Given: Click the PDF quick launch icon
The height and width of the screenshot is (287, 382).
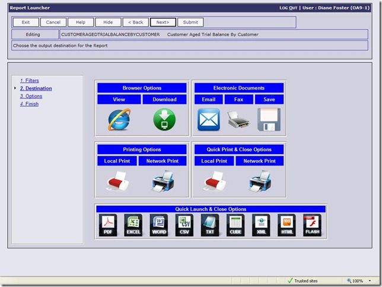Looking at the screenshot, I should [x=108, y=226].
